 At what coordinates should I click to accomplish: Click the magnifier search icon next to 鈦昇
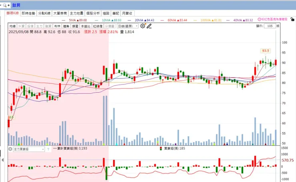pyautogui.click(x=5, y=5)
